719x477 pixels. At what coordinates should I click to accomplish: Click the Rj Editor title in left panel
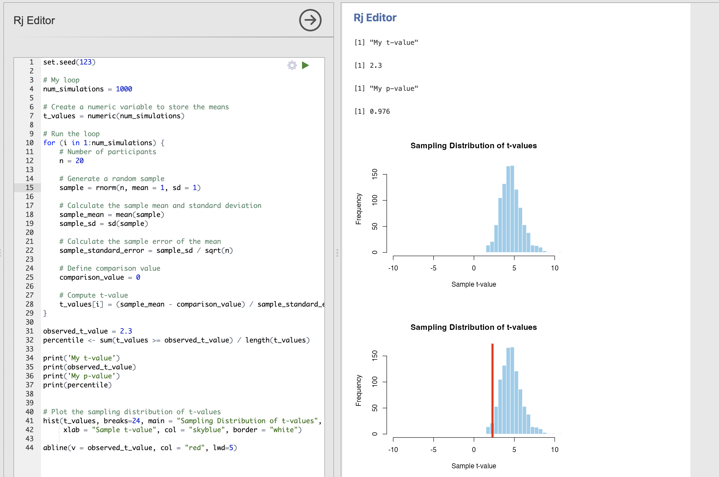[x=34, y=20]
